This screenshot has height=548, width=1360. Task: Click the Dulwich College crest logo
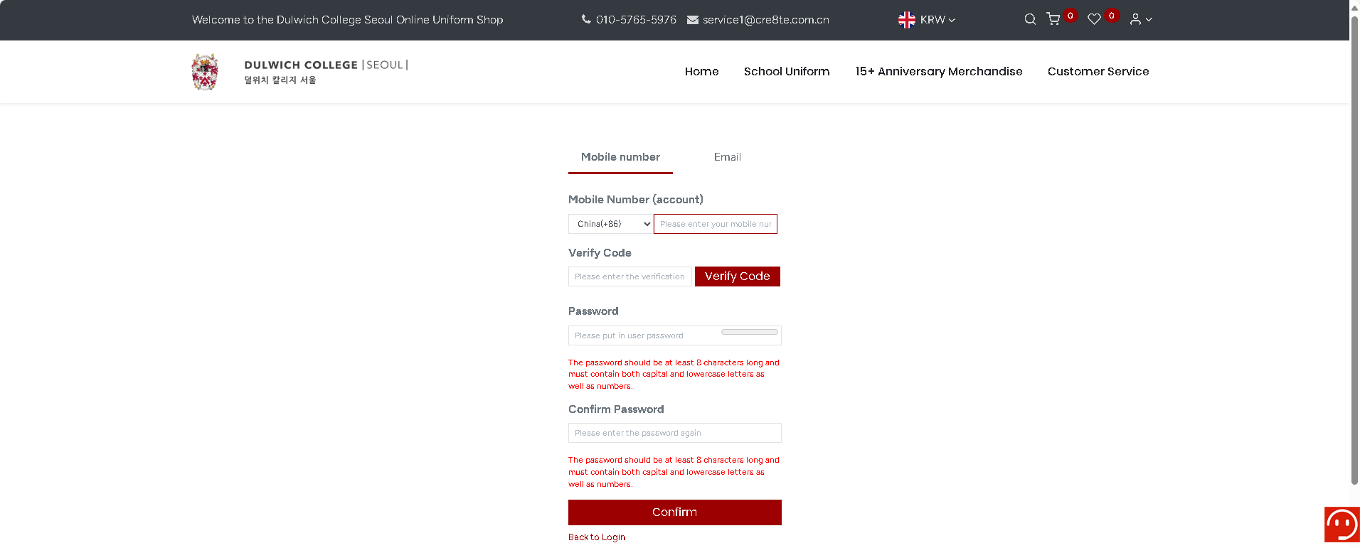pyautogui.click(x=205, y=72)
